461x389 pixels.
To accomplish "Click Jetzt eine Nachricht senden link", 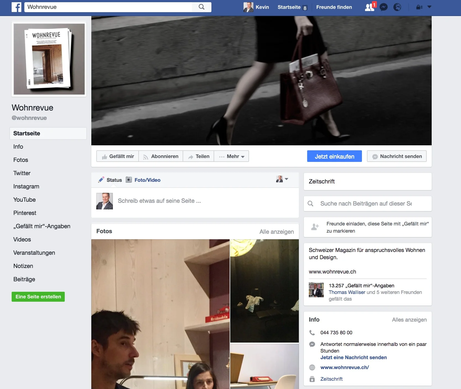I will [x=354, y=358].
